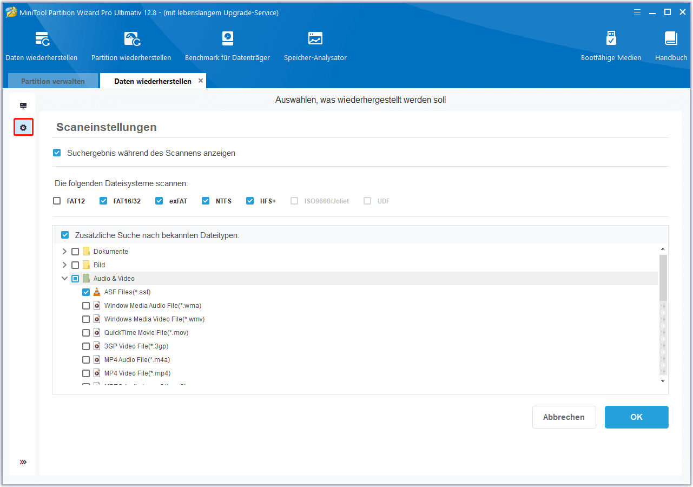Click Abbrechen to cancel settings
The height and width of the screenshot is (487, 693).
click(564, 417)
